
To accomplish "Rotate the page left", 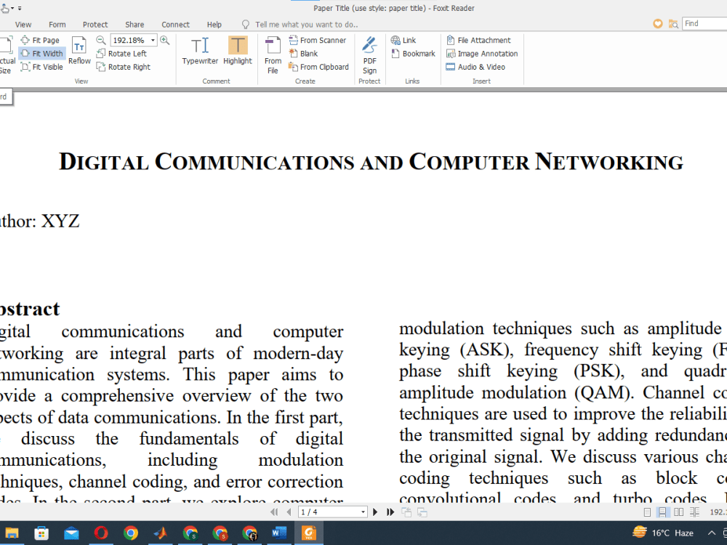I will [x=121, y=54].
